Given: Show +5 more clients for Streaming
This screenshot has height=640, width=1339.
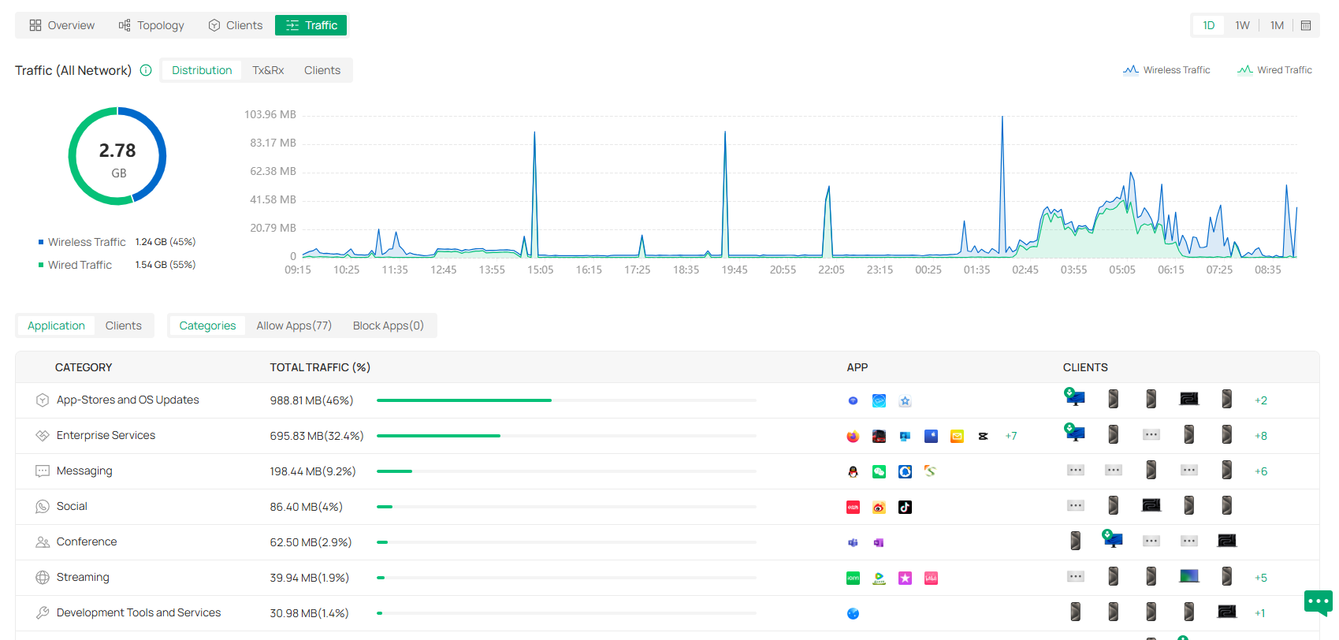Looking at the screenshot, I should tap(1261, 578).
